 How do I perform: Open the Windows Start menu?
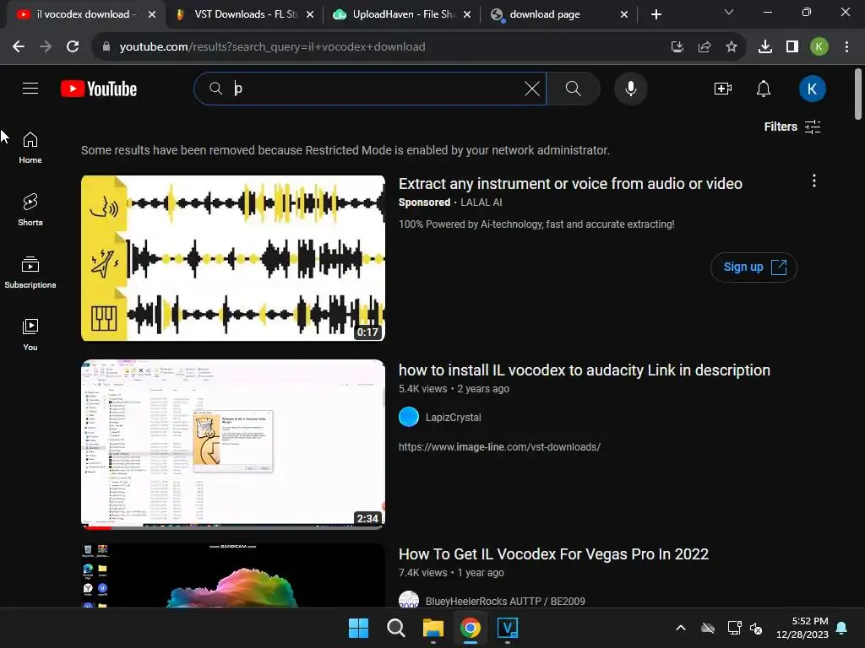point(358,628)
